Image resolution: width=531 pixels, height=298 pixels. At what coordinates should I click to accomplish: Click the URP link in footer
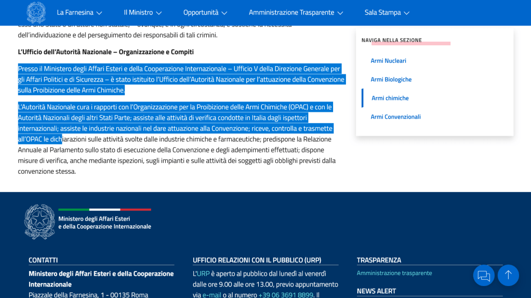tap(203, 274)
